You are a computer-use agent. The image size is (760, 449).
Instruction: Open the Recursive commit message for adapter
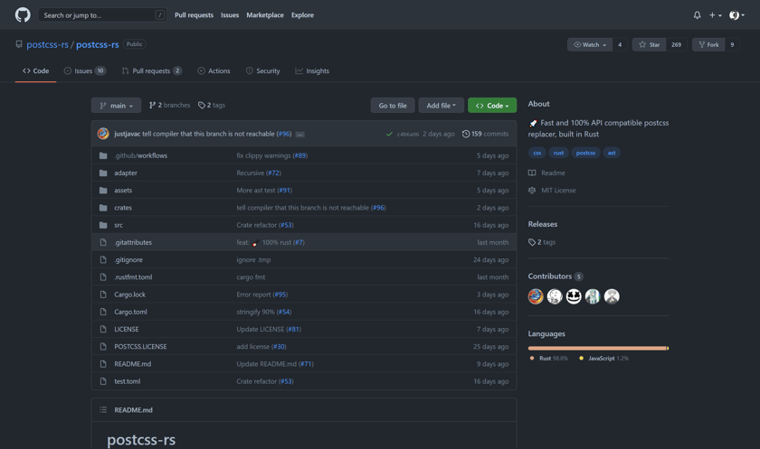coord(250,173)
